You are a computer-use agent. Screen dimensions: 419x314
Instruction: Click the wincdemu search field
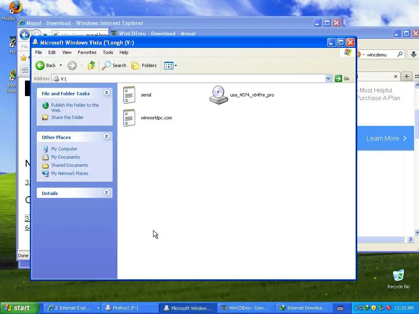tap(381, 55)
